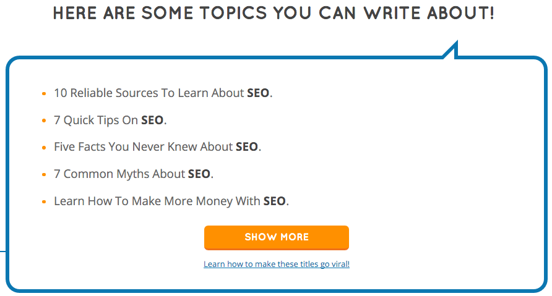This screenshot has height=296, width=552.
Task: Select the 'Five Facts You Never Knew' title
Action: point(144,147)
